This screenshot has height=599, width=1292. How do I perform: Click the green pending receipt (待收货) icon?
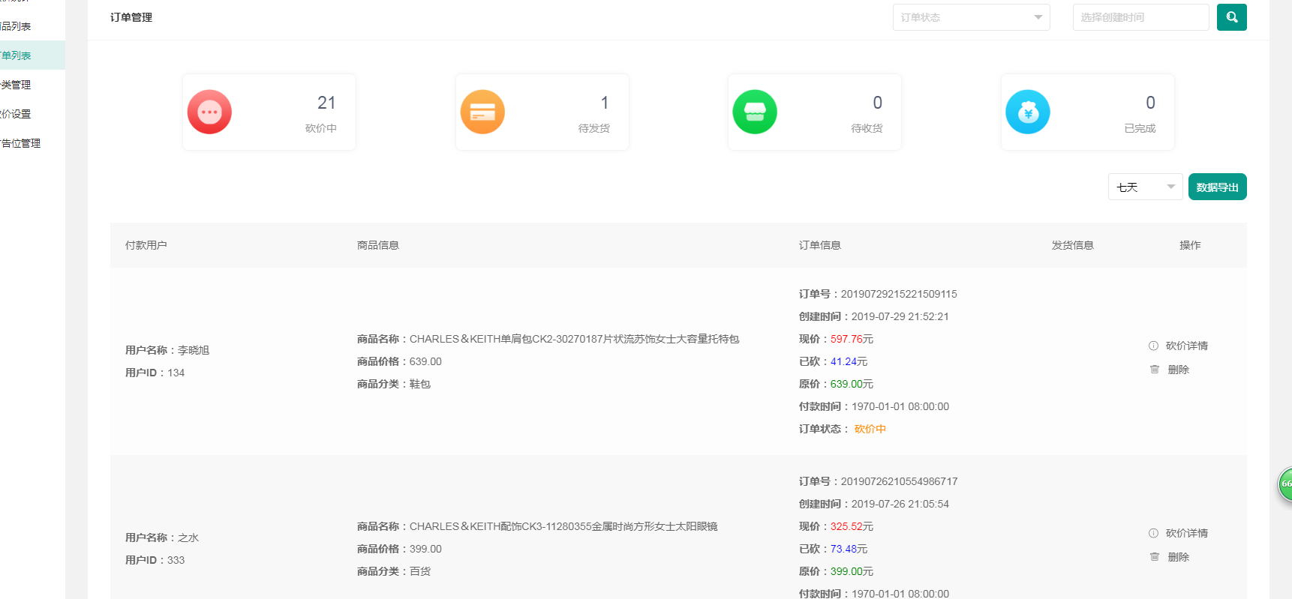click(x=755, y=112)
